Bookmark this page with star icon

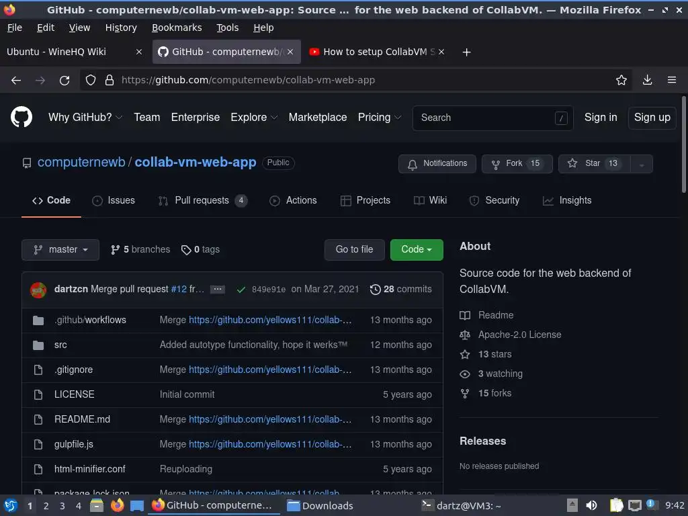(621, 80)
